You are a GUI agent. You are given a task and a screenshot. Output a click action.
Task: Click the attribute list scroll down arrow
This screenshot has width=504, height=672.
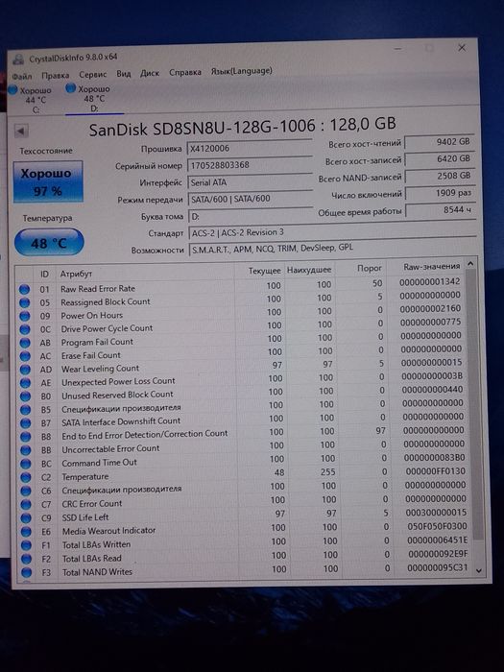(x=479, y=571)
